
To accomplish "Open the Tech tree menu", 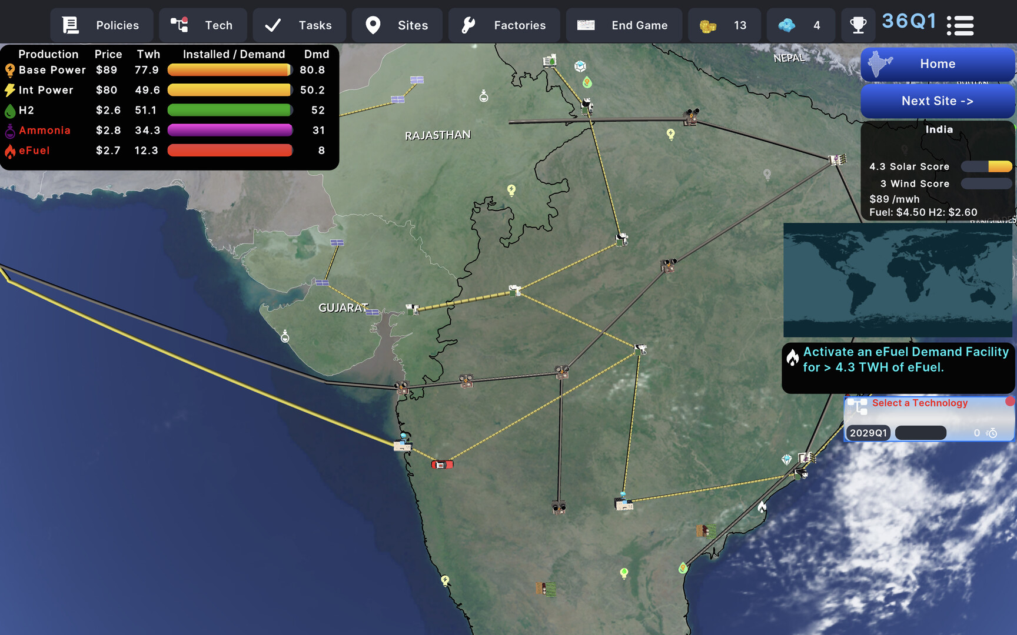I will (202, 25).
